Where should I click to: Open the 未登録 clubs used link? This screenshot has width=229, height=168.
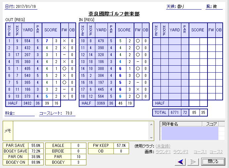(x=163, y=146)
